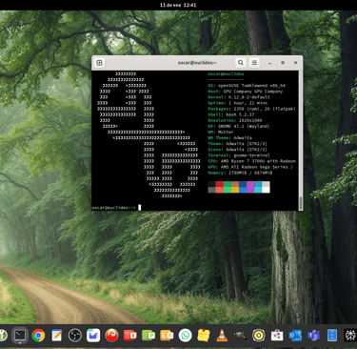Click the 'DE: GNOME 47.2 (Wayland)' line
Image resolution: width=357 pixels, height=349 pixels.
point(239,126)
